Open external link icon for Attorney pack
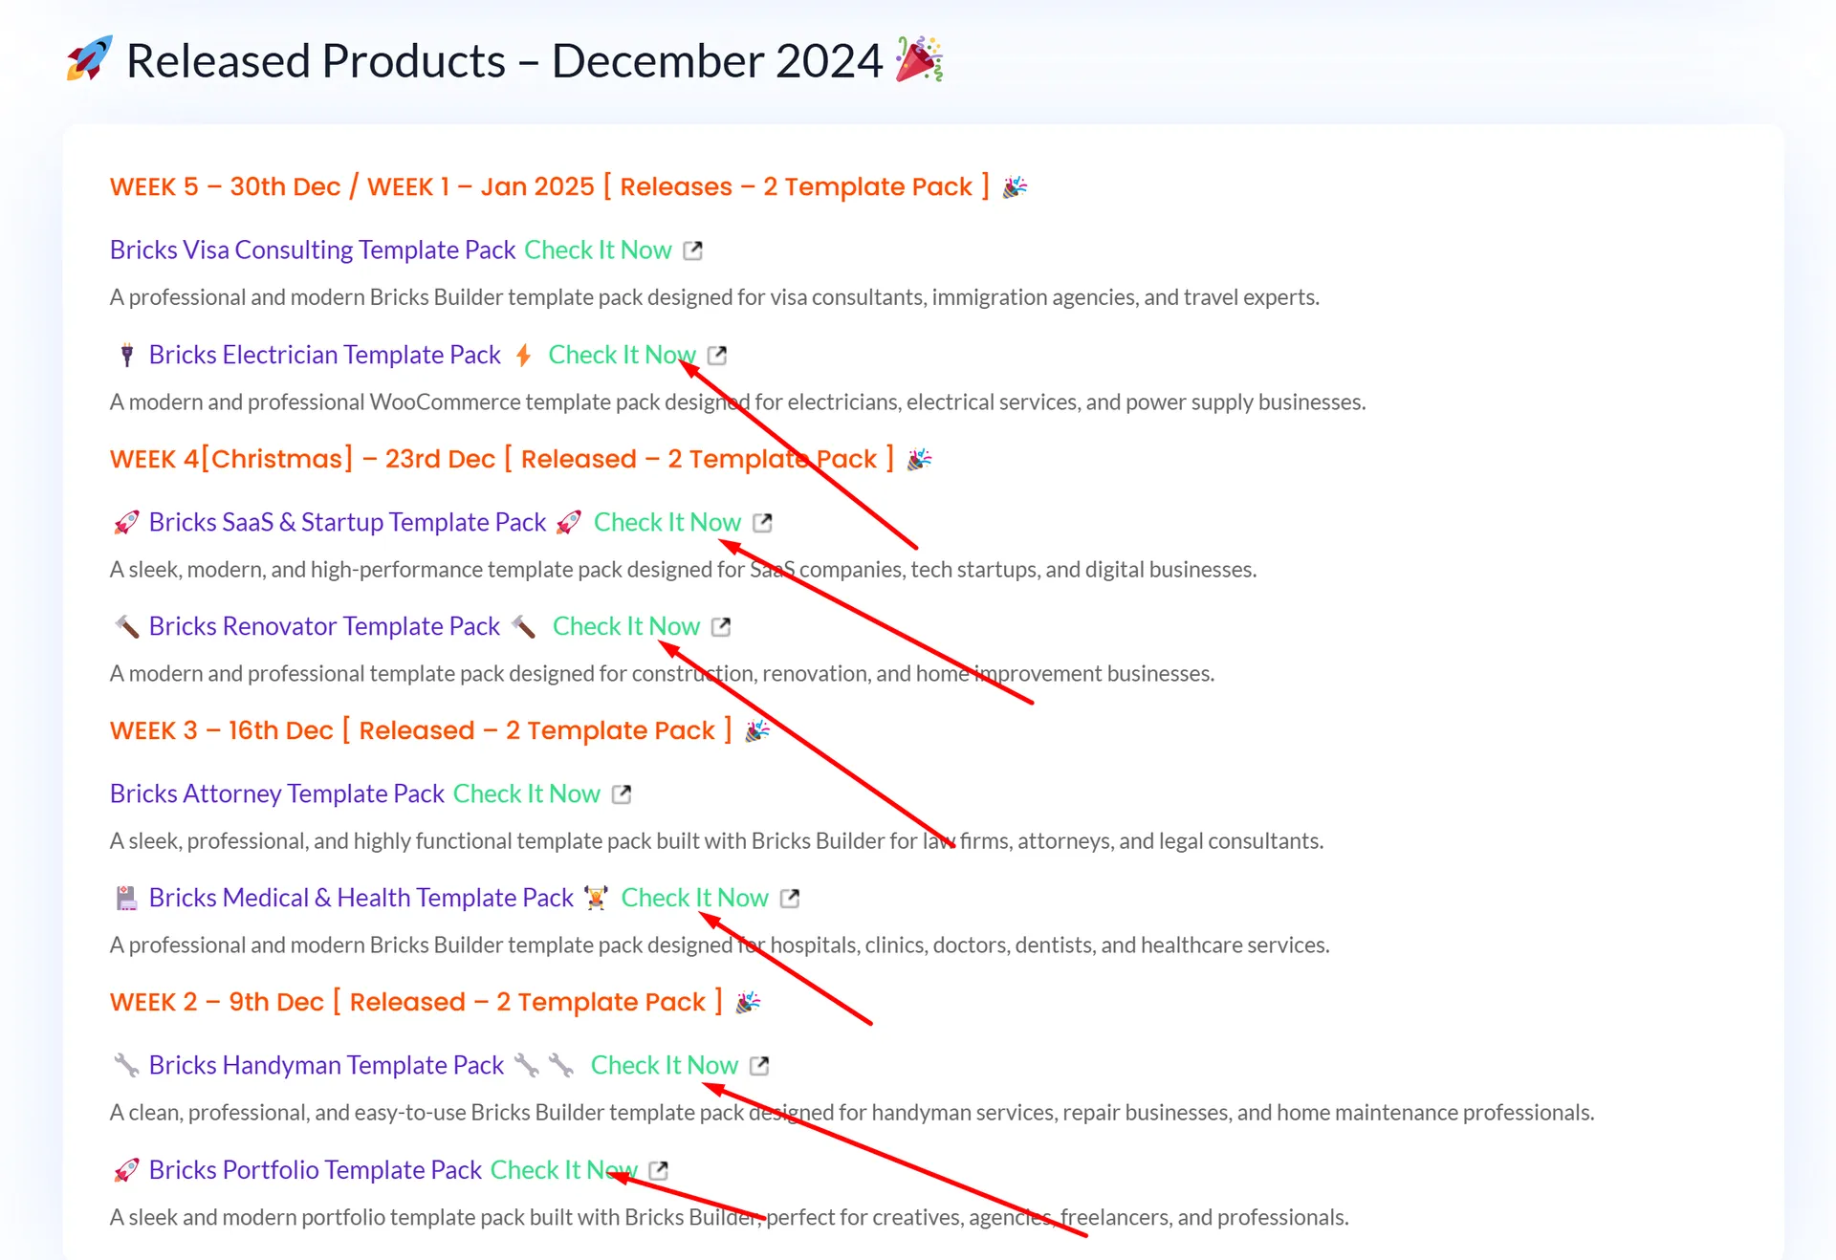Image resolution: width=1836 pixels, height=1260 pixels. tap(622, 794)
